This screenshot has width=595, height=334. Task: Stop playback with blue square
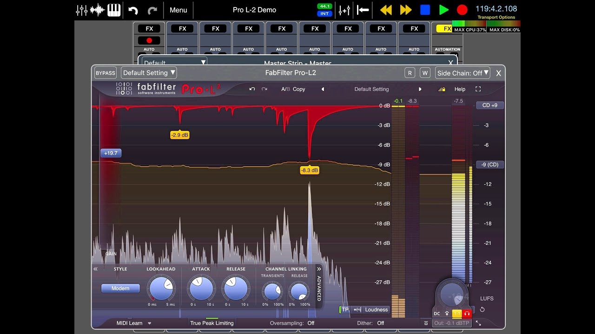coord(425,10)
